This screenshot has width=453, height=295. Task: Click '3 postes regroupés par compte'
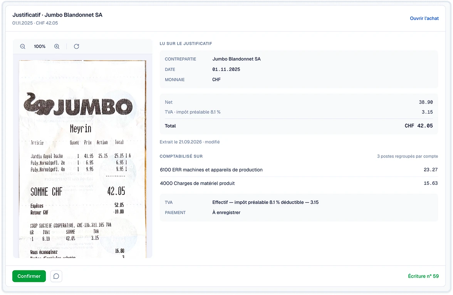pyautogui.click(x=408, y=156)
